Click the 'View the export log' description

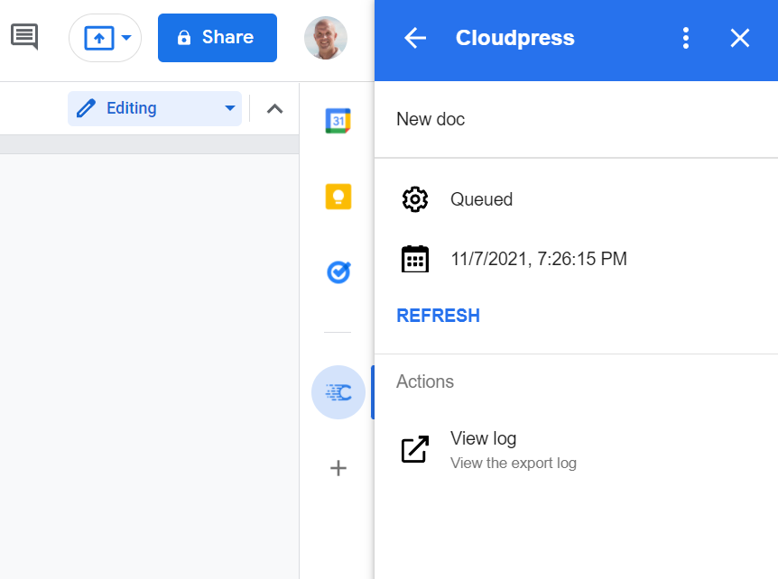tap(513, 463)
